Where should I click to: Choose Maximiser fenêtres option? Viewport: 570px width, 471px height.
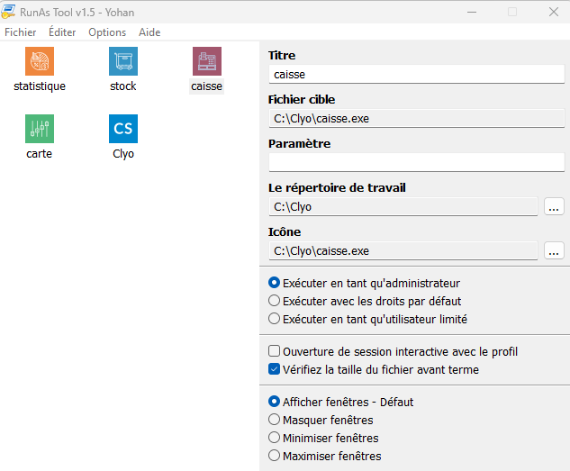[275, 456]
